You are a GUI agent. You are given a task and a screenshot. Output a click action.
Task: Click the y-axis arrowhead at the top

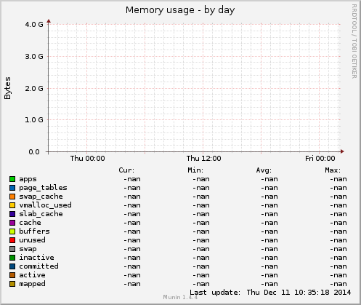[49, 21]
